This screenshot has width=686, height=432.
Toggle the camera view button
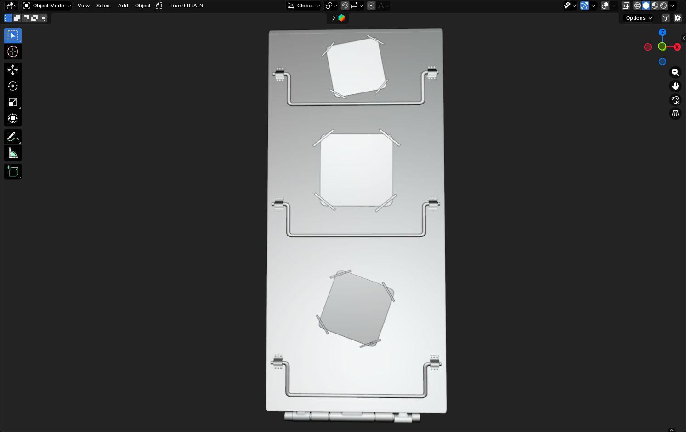tap(675, 100)
